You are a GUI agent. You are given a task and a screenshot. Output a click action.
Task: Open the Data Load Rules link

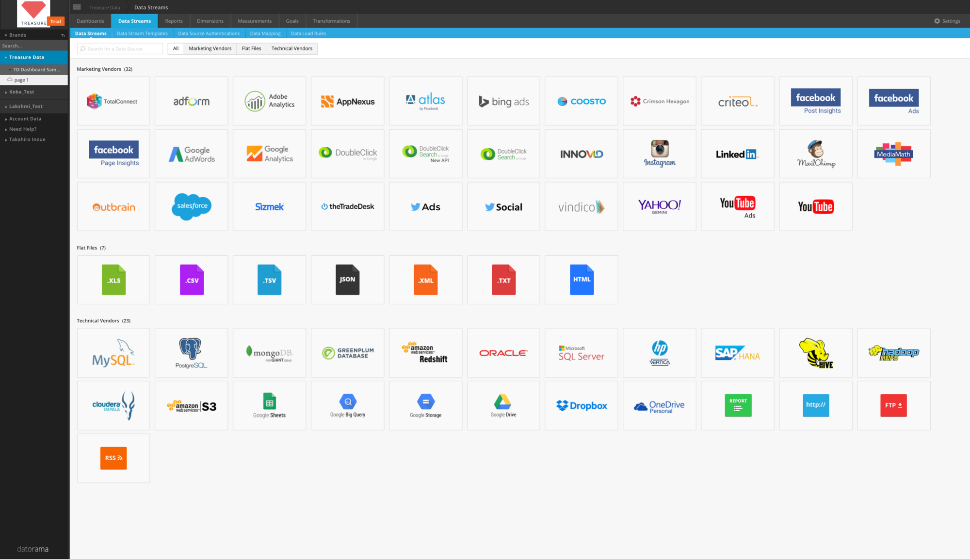[x=308, y=33]
